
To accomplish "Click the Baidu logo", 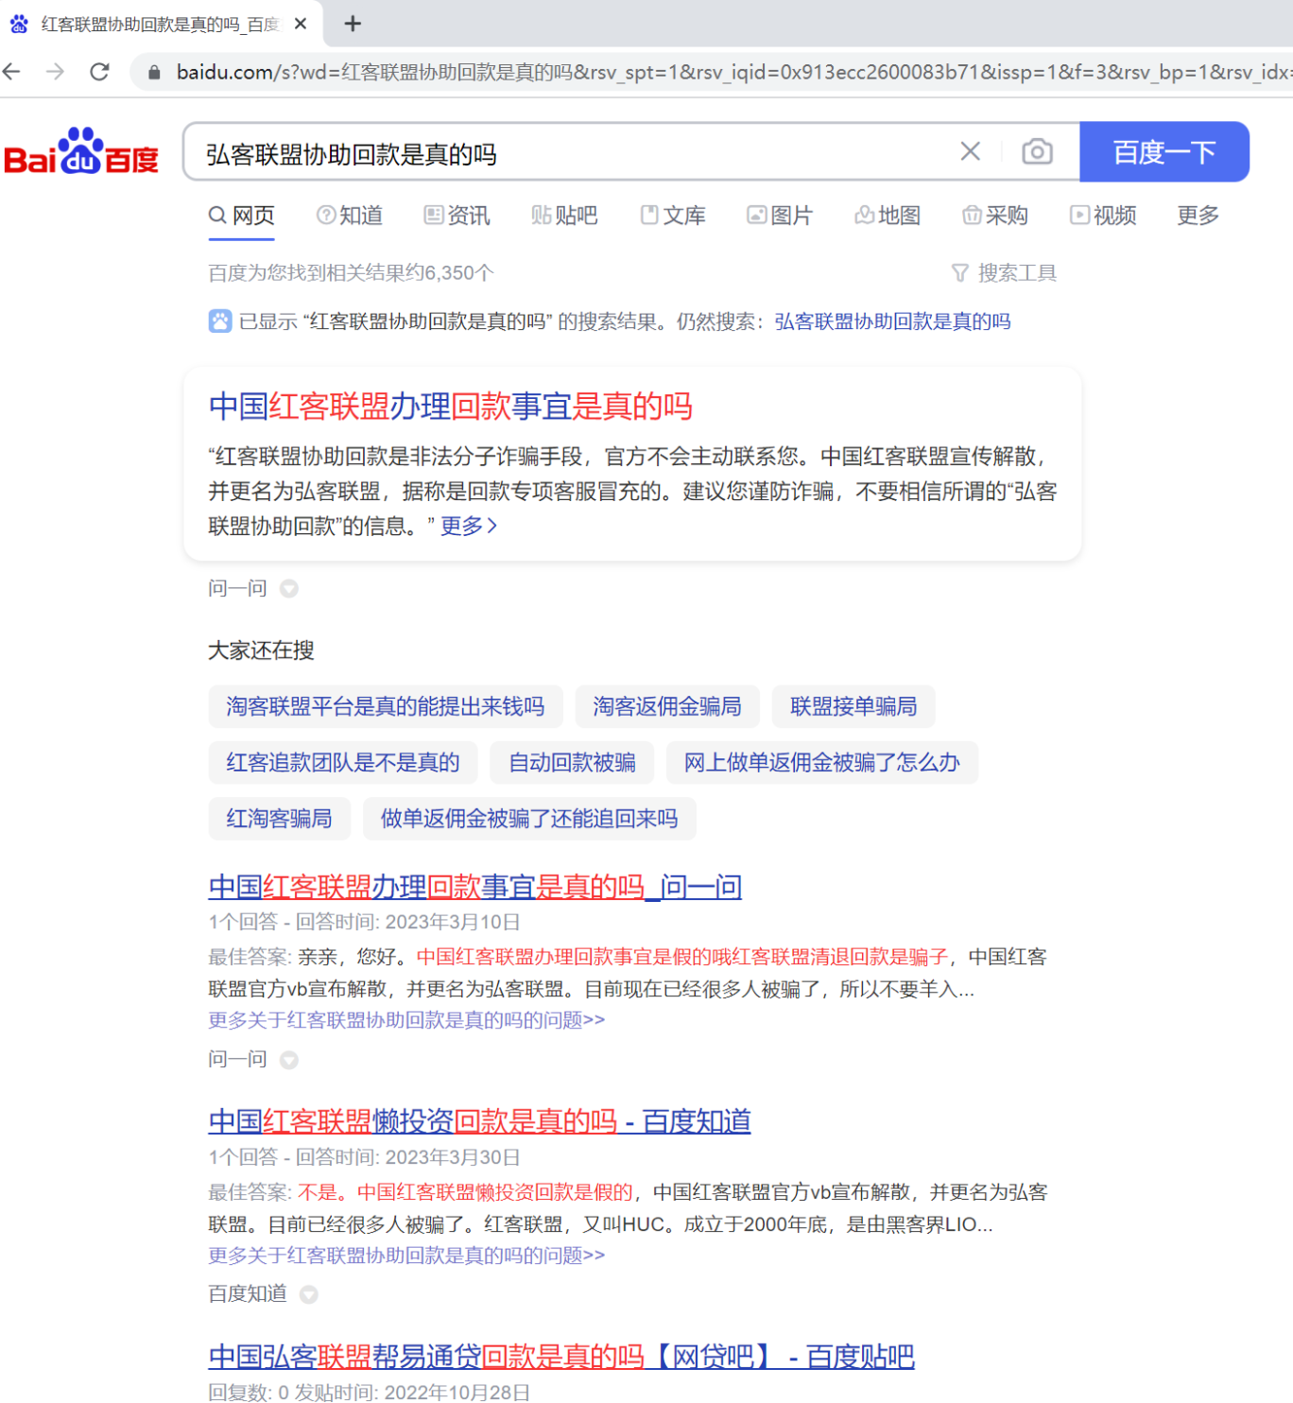I will [81, 151].
